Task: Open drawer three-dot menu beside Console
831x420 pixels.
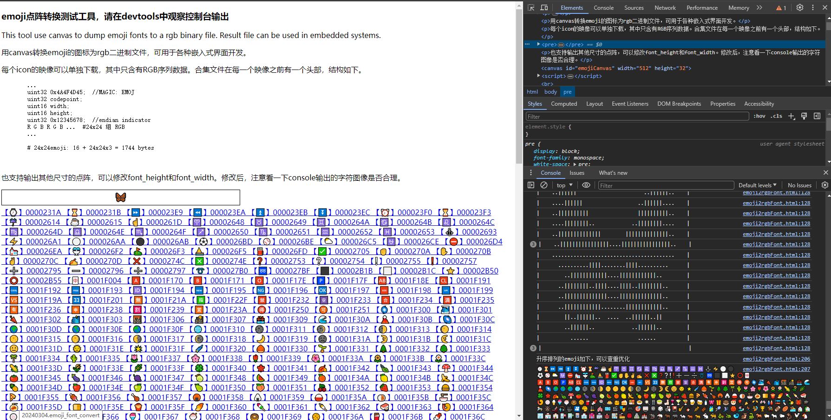Action: [531, 172]
